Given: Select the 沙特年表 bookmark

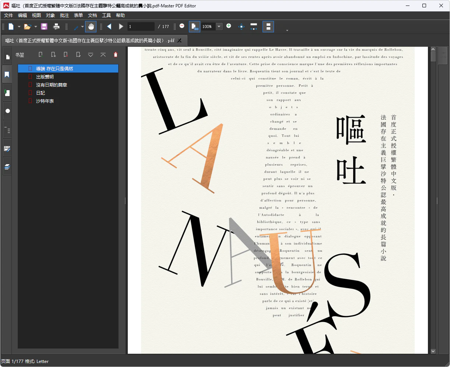Looking at the screenshot, I should tap(45, 101).
